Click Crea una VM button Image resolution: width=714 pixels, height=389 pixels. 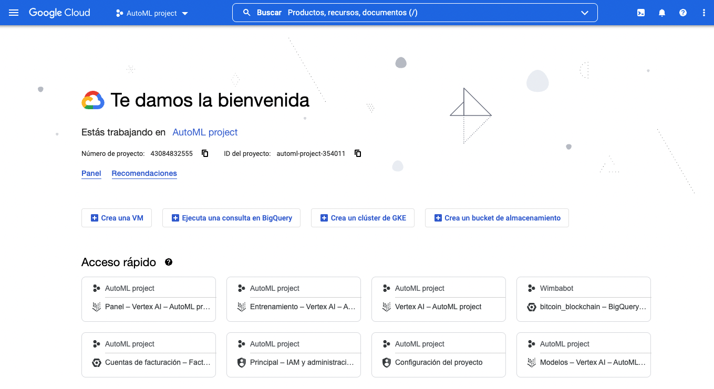click(x=117, y=218)
